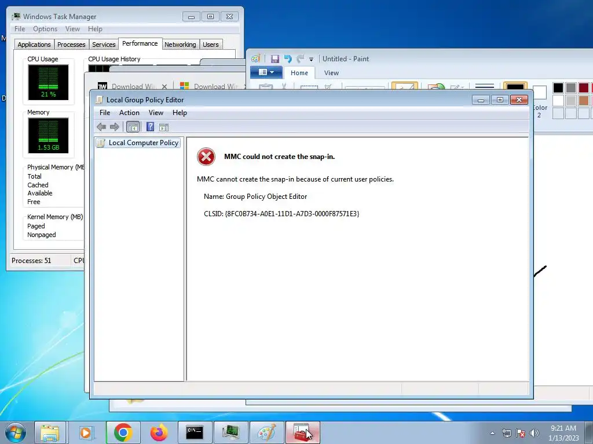Open Paint main menu dropdown button
The image size is (593, 444).
coord(266,72)
